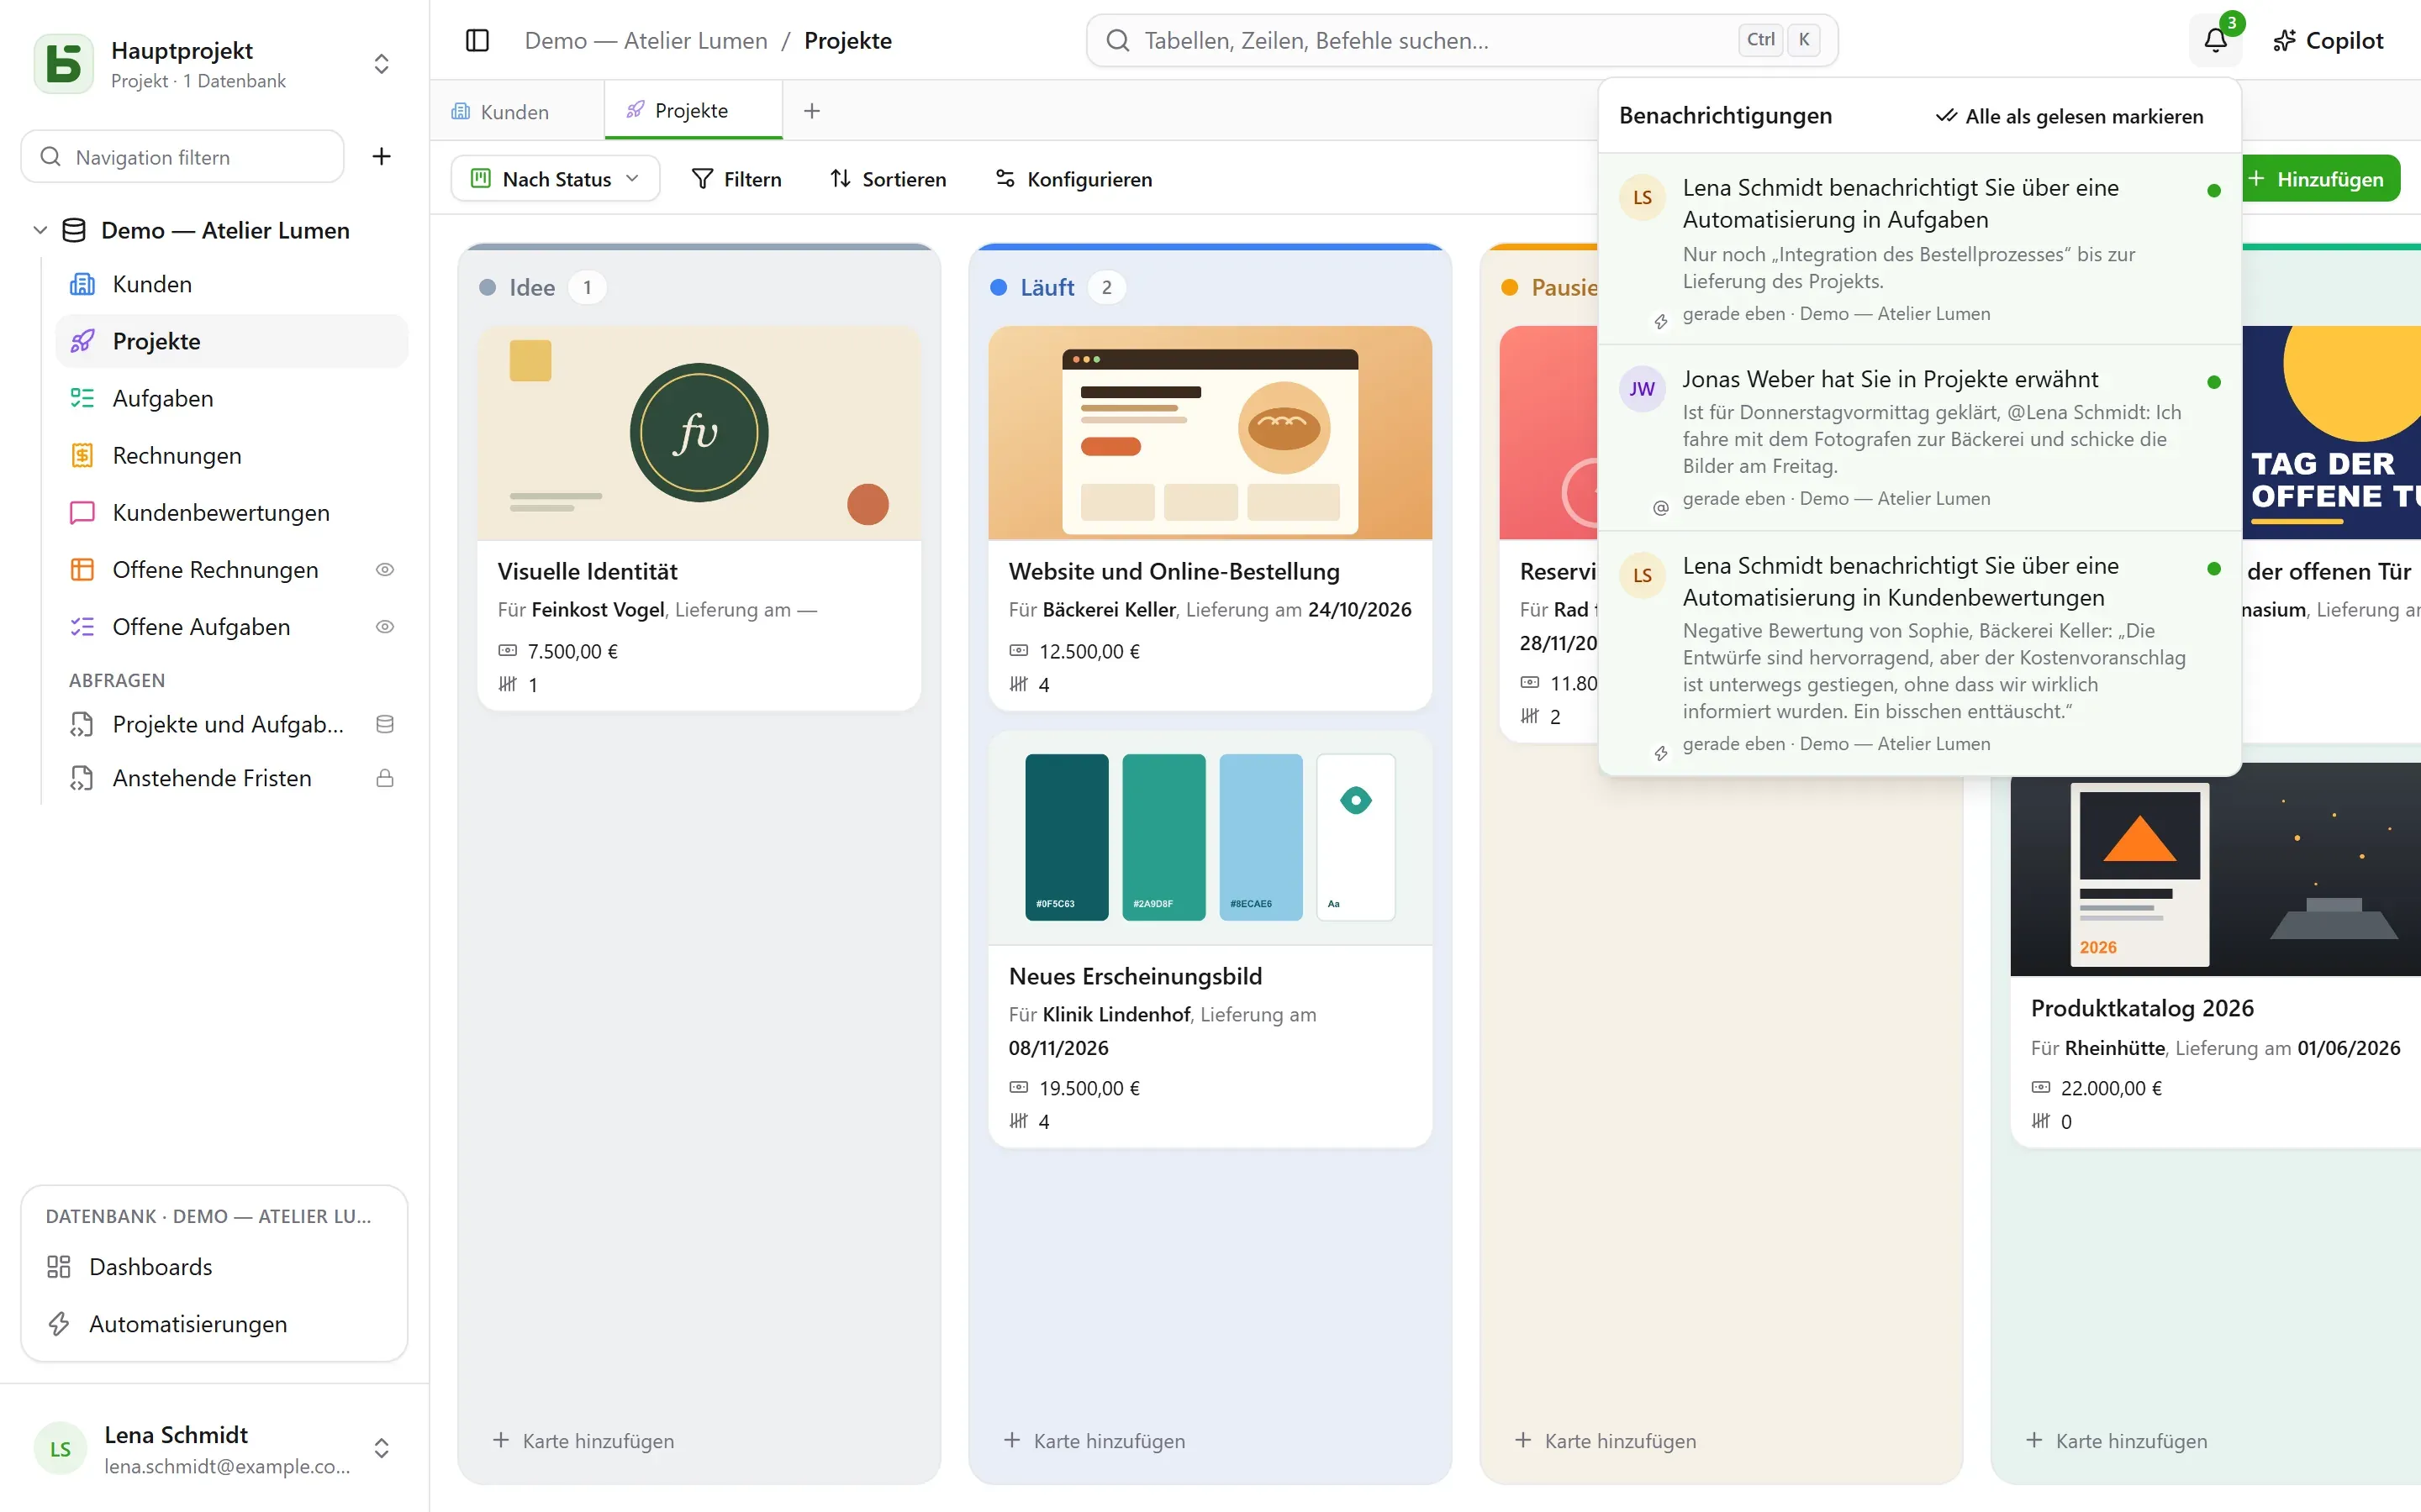Click the Navigation filtern input

[182, 156]
